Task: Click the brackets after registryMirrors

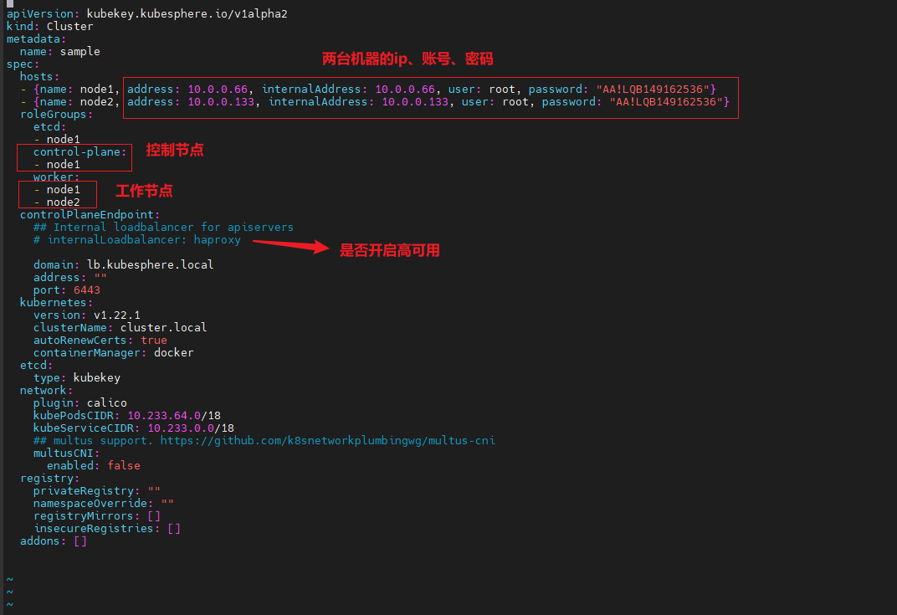Action: [x=154, y=516]
